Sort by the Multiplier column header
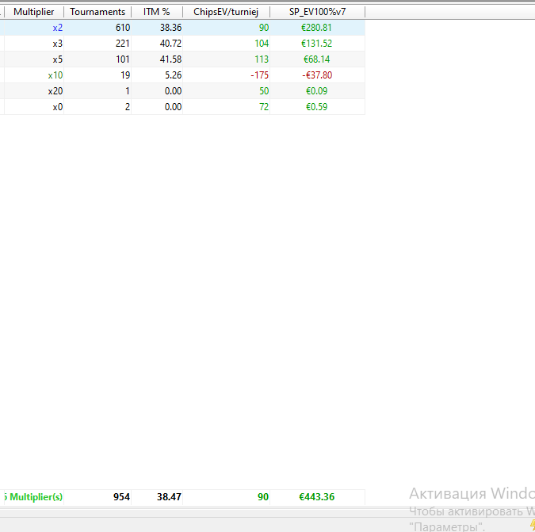Screen dimensions: 535x532 point(34,12)
